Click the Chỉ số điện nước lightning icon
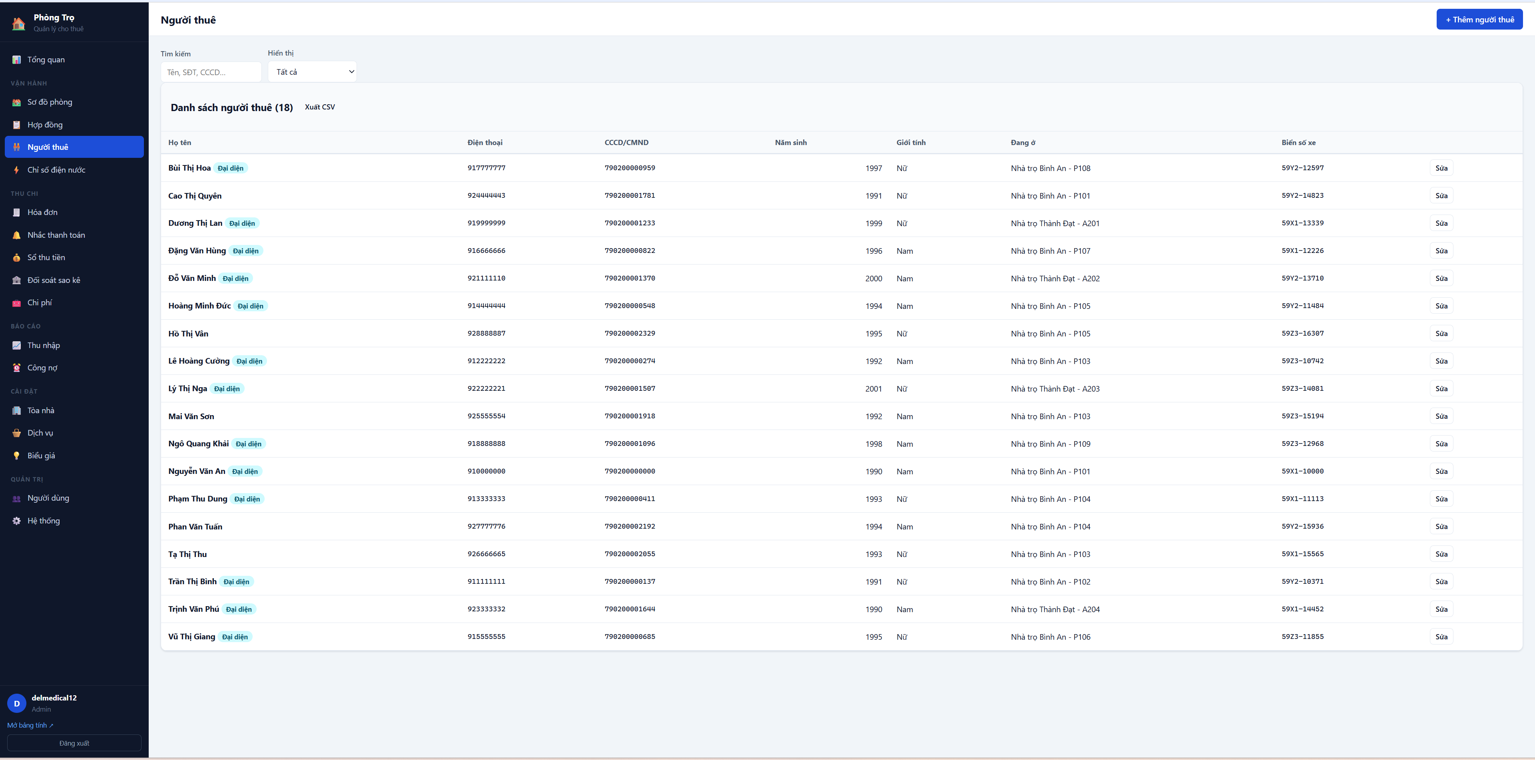Screen dimensions: 1535x760 tap(17, 170)
